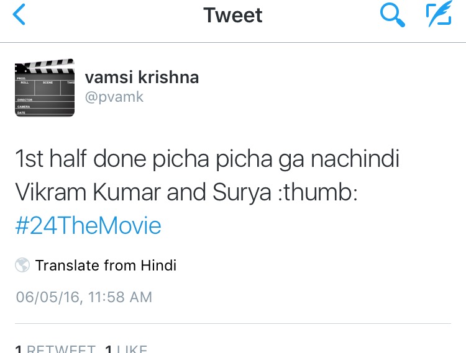
Task: Open search with the magnifier icon
Action: pyautogui.click(x=393, y=15)
